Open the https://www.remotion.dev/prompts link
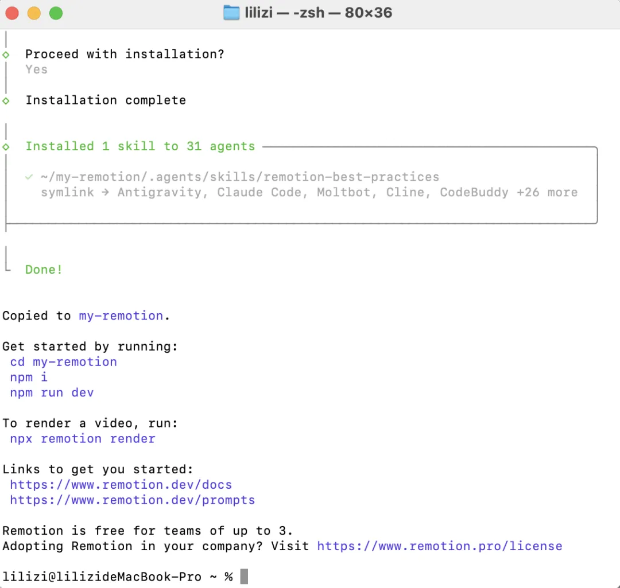Viewport: 620px width, 588px height. point(133,500)
